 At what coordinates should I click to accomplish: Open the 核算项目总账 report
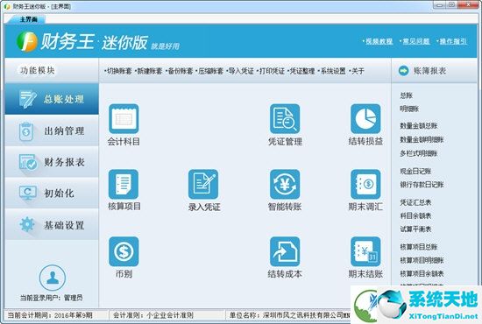pos(418,247)
